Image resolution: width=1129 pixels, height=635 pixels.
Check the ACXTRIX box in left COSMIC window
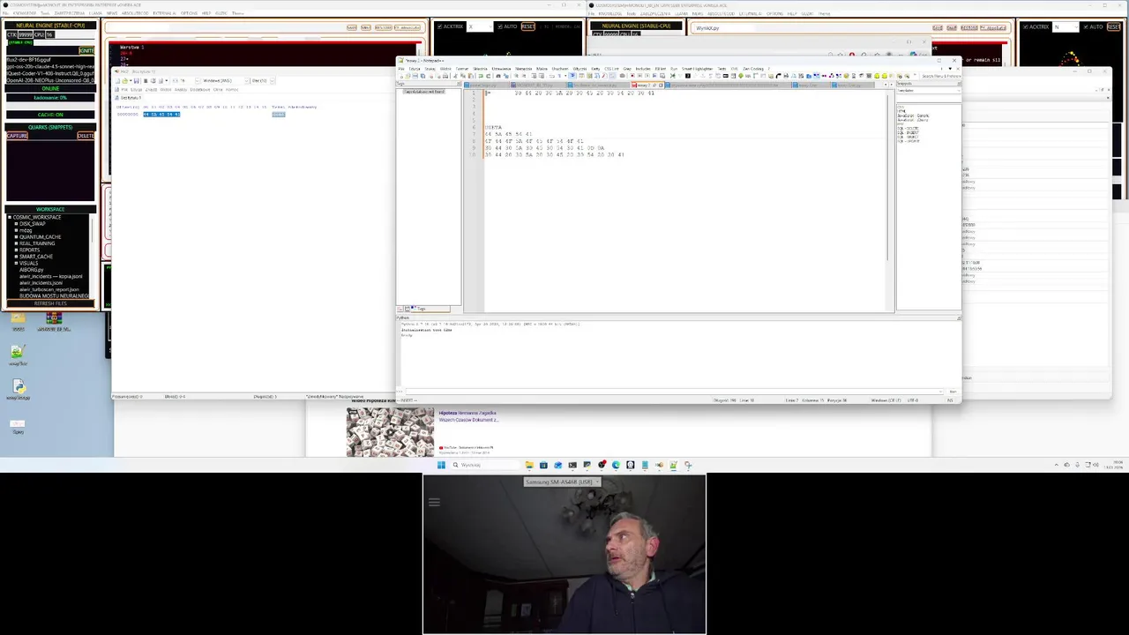(439, 26)
